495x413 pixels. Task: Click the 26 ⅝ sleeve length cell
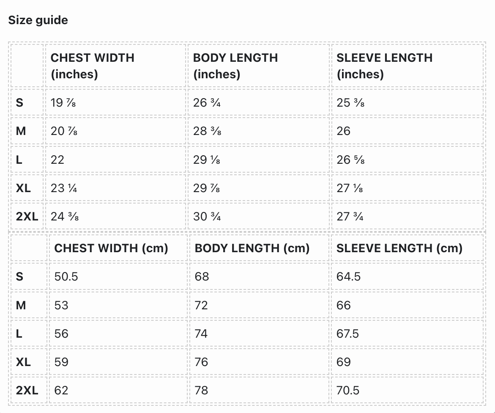coord(350,160)
